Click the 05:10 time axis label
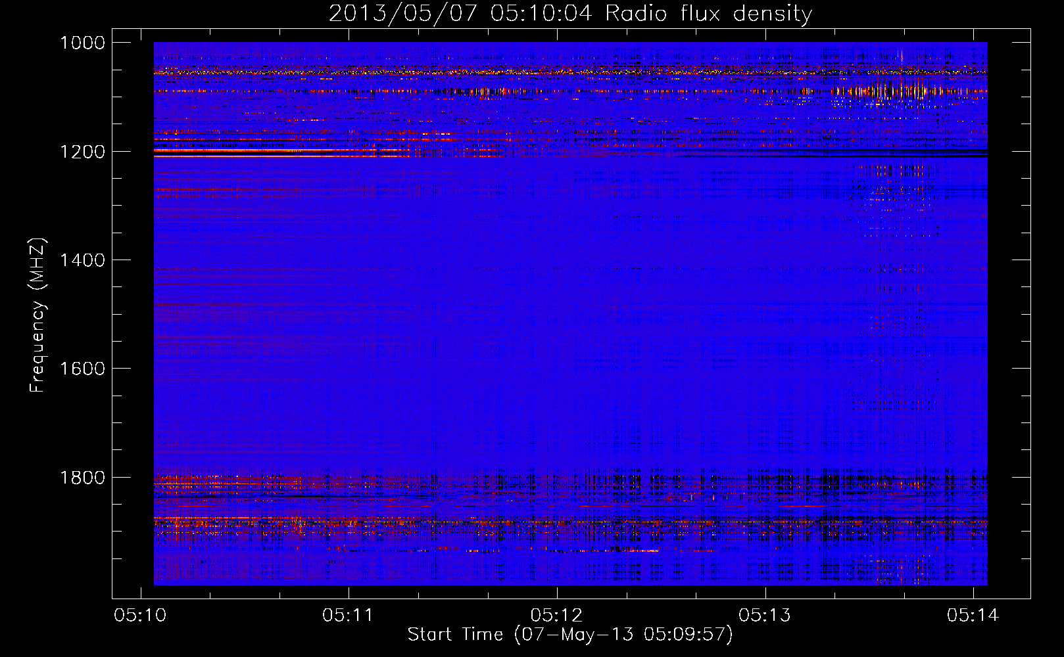This screenshot has width=1064, height=657. pos(140,616)
